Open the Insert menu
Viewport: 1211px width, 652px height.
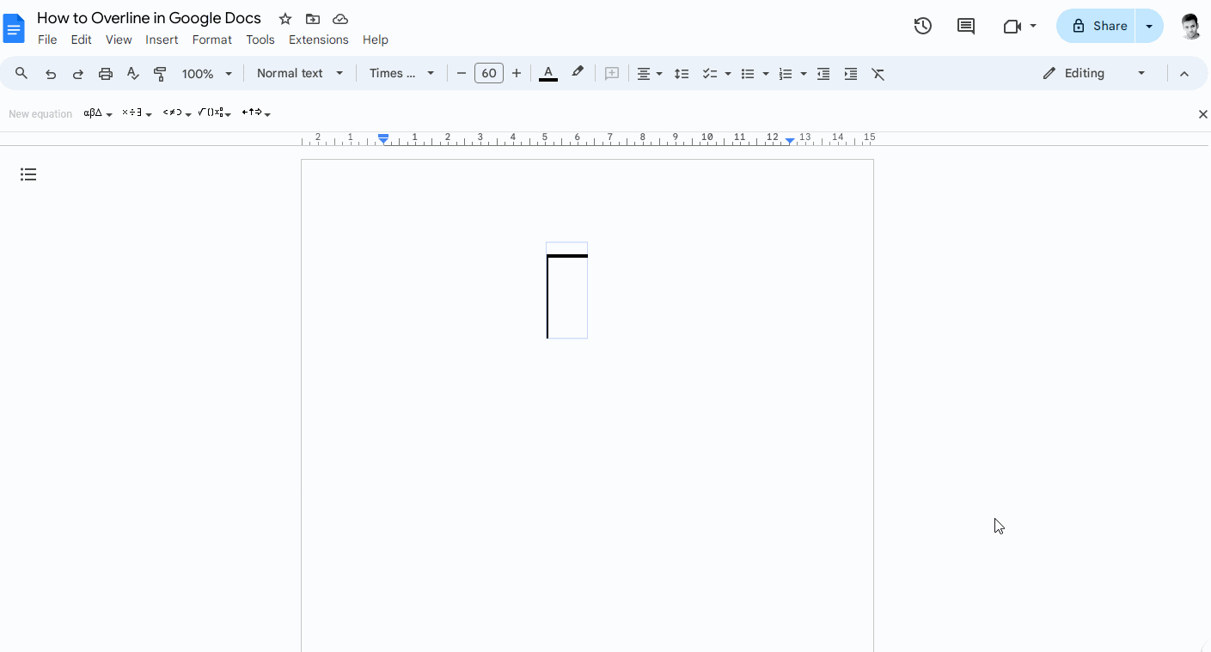[x=162, y=40]
